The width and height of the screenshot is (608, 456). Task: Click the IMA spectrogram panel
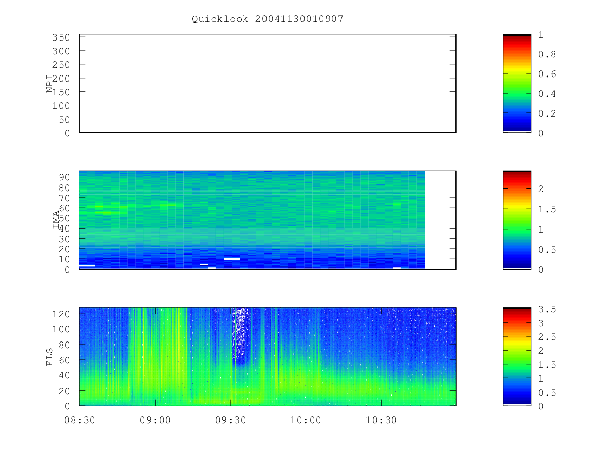tap(268, 220)
